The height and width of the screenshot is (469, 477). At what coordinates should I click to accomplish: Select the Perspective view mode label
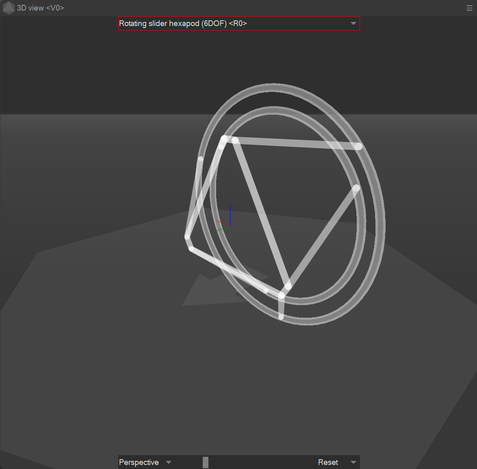(x=139, y=462)
